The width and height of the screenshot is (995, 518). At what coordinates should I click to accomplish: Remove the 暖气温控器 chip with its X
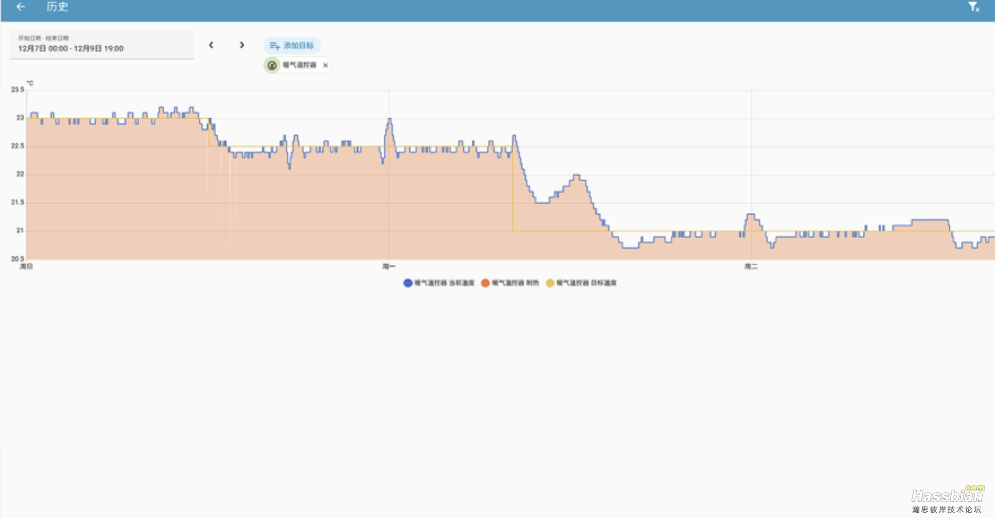pyautogui.click(x=325, y=65)
